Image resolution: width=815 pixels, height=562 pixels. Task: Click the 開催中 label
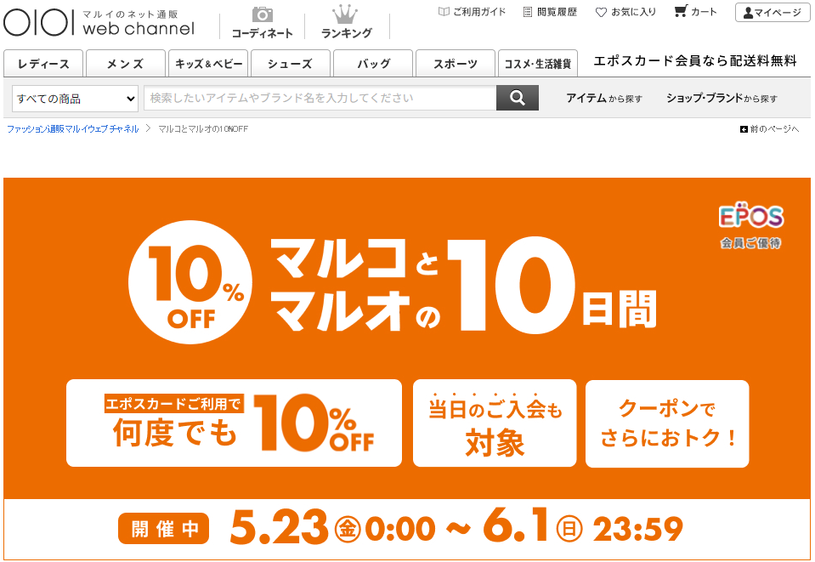pyautogui.click(x=164, y=528)
